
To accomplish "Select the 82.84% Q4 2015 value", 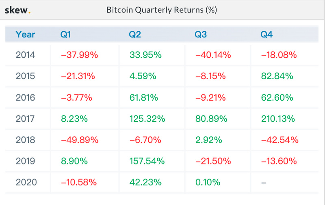I will pos(277,76).
